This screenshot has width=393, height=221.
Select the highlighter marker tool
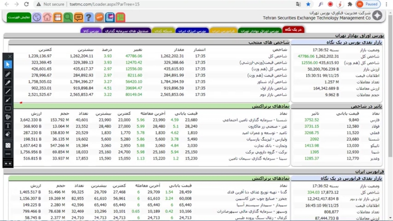pyautogui.click(x=8, y=83)
